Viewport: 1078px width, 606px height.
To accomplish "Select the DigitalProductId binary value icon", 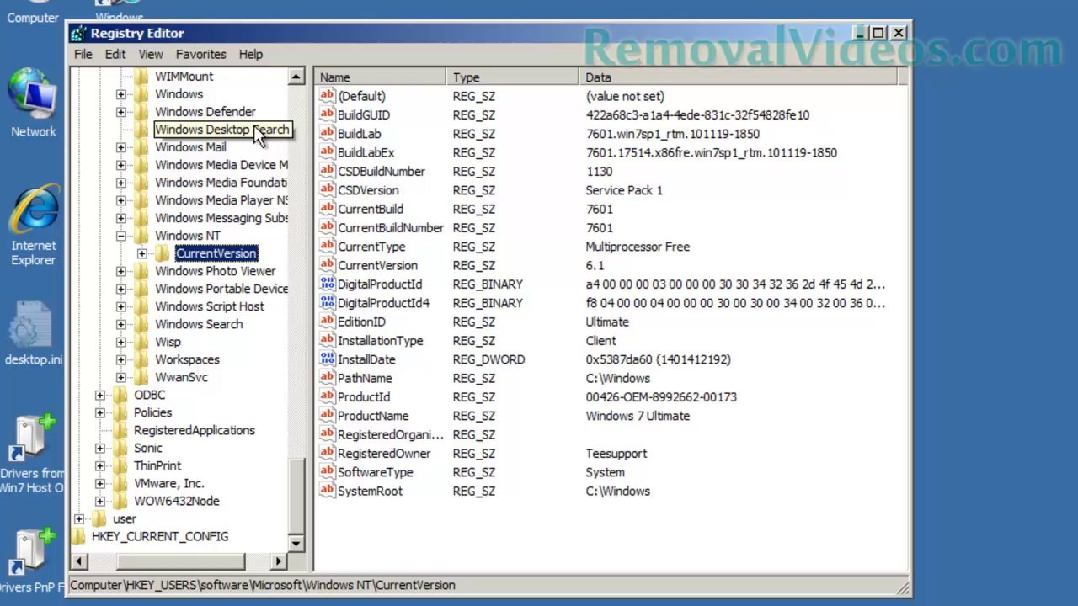I will 327,284.
